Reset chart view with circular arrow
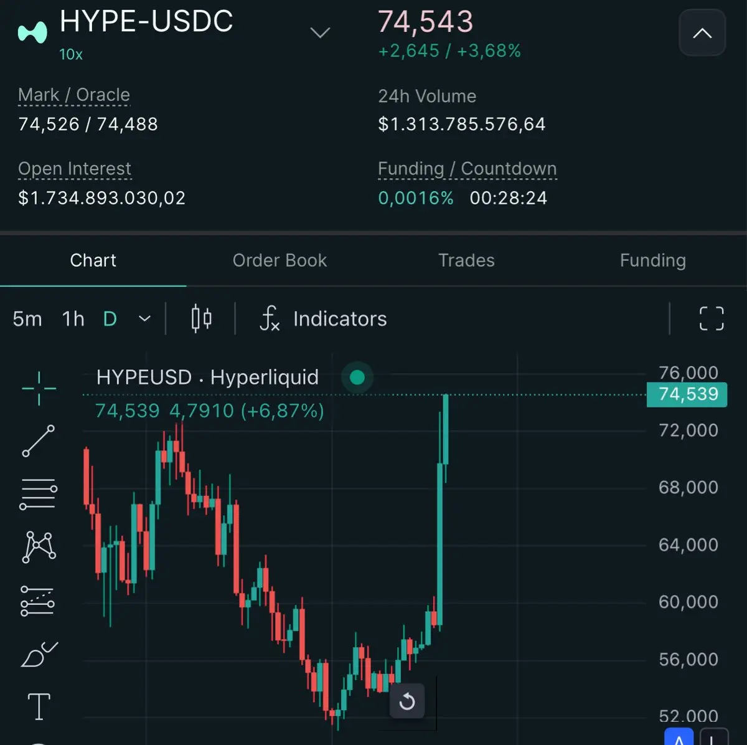This screenshot has height=745, width=747. (x=407, y=701)
